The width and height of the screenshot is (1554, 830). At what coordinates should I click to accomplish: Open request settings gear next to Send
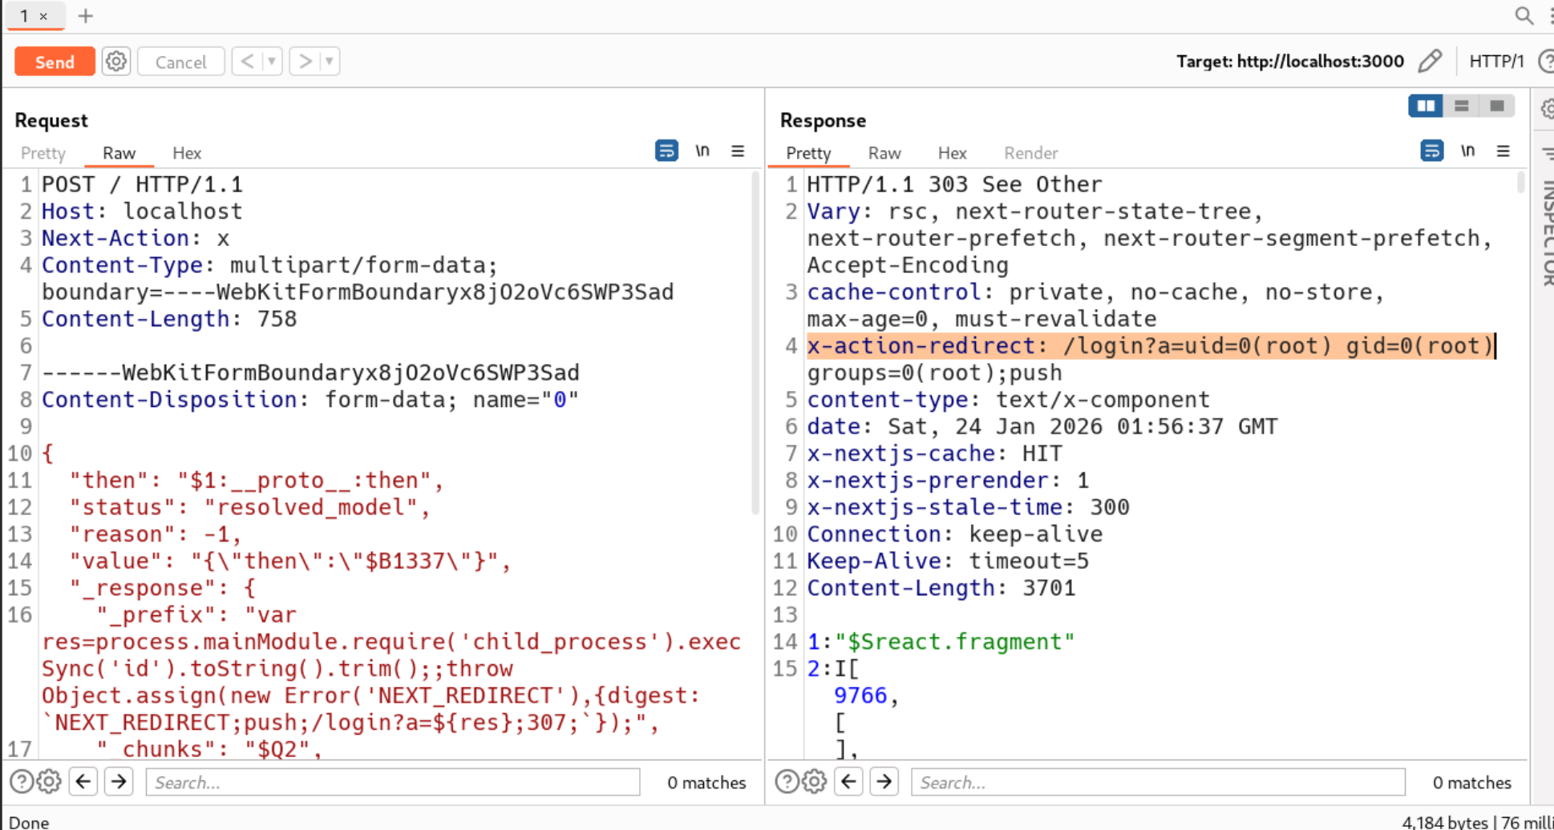pos(116,62)
